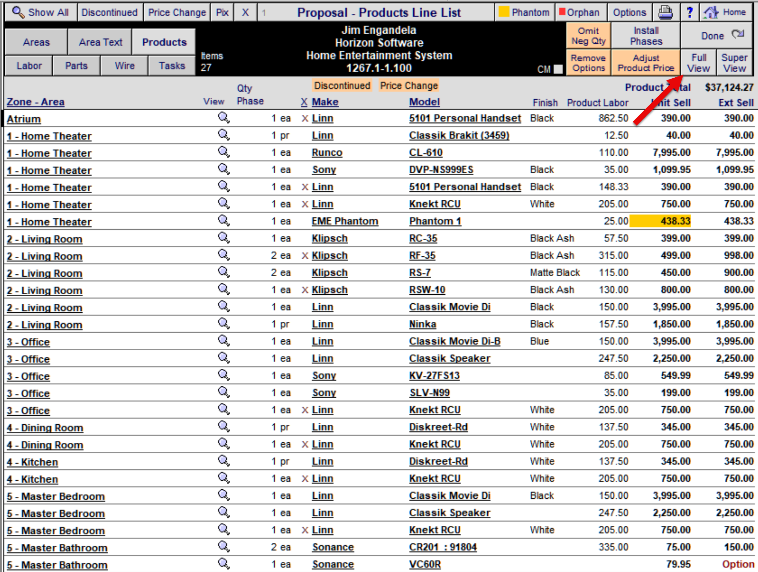Click the Discontinued toolbar button
The image size is (758, 572).
coord(110,12)
